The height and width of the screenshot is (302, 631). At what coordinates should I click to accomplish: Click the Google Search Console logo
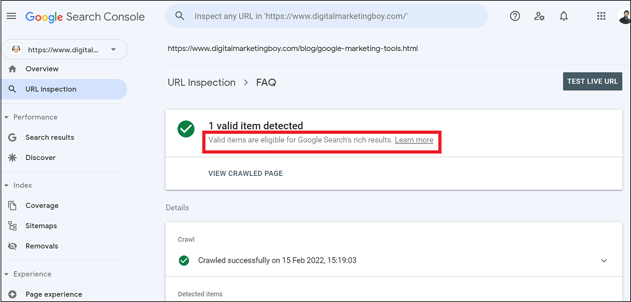coord(85,17)
